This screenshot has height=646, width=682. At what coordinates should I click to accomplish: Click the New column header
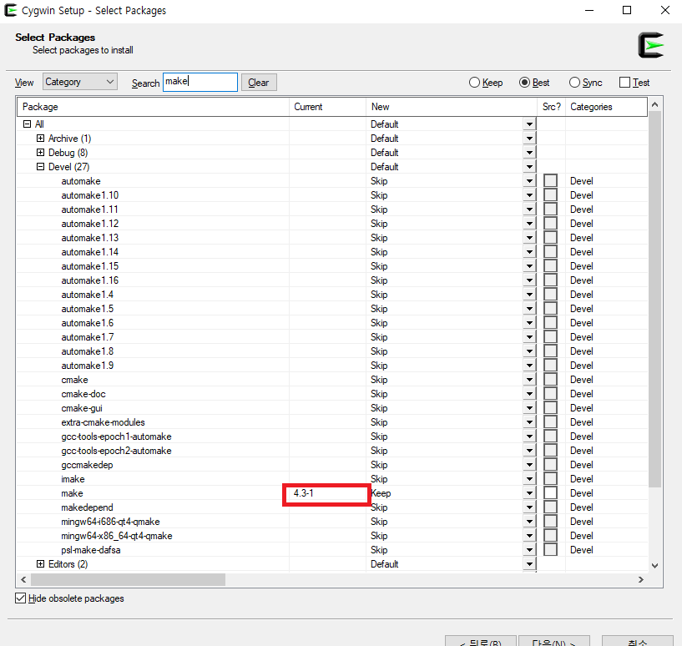[452, 107]
